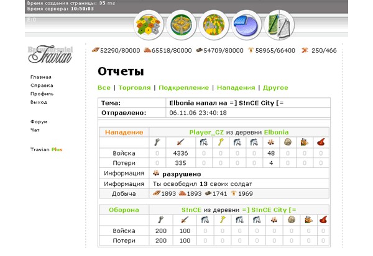This screenshot has width=373, height=256.
Task: Open defender village =] S!nCE City [= link
Action: click(269, 210)
